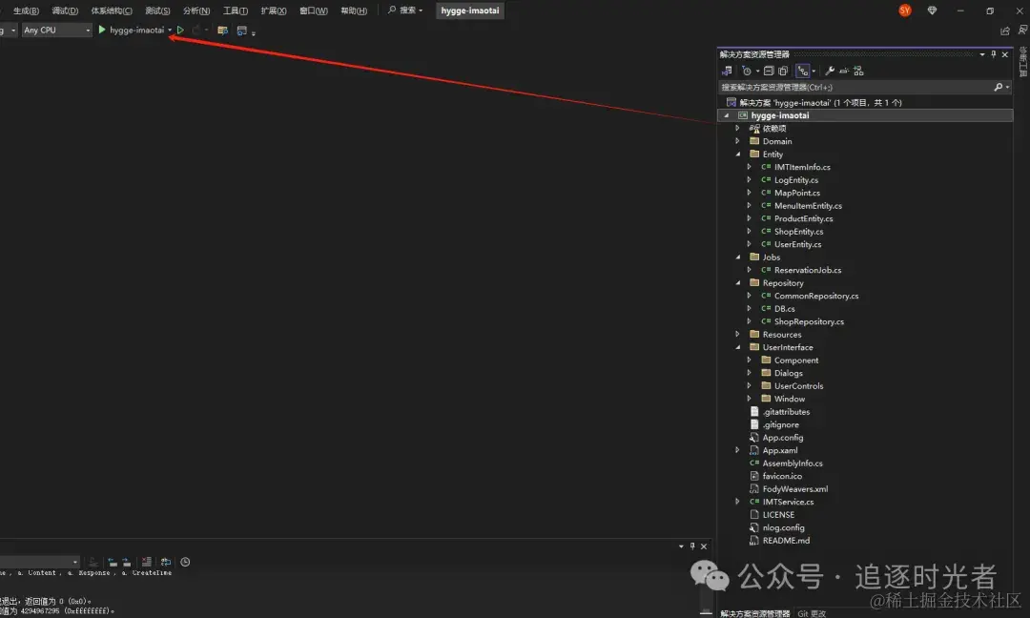Select the nlog.config file

(783, 528)
